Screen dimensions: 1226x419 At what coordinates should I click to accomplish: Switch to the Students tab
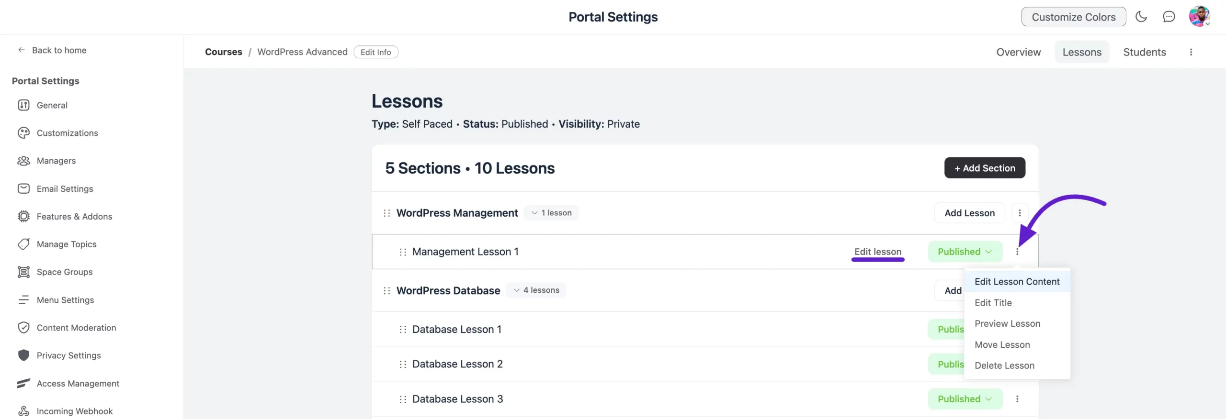(x=1144, y=52)
